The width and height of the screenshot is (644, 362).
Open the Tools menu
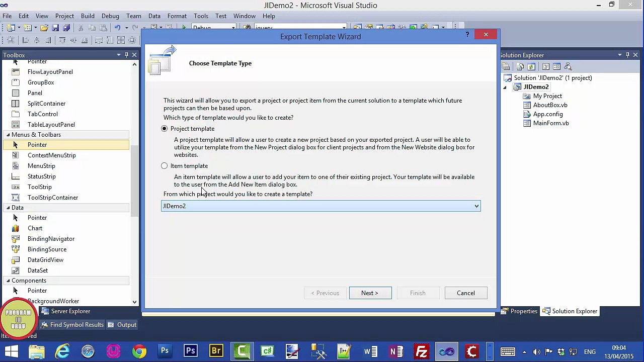coord(201,16)
